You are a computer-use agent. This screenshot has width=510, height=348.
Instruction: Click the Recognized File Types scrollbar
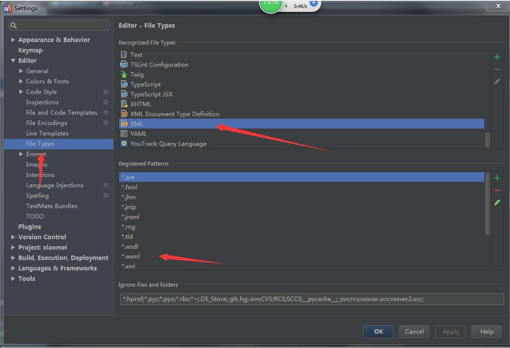[x=488, y=140]
